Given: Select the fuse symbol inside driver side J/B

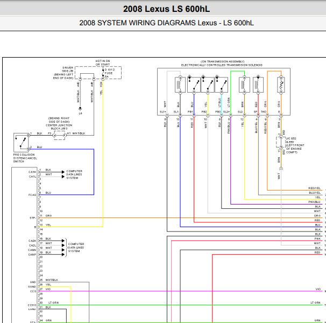Looking at the screenshot, I should (103, 73).
